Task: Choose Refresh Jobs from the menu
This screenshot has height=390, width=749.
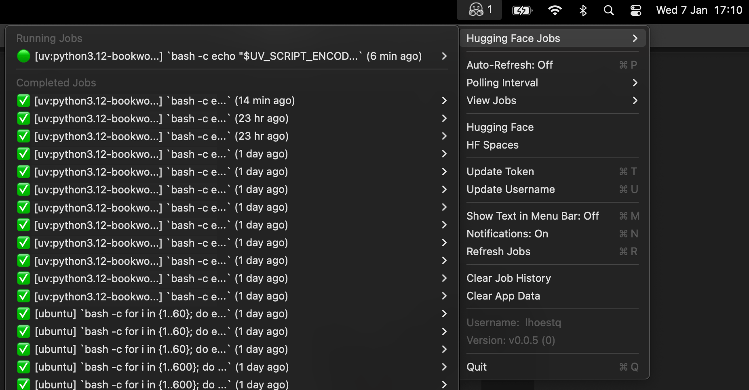Action: coord(498,252)
